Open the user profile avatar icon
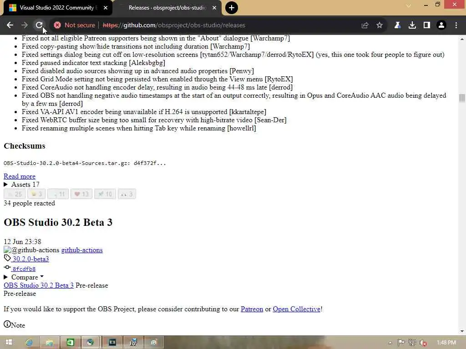This screenshot has width=466, height=349. point(441,25)
